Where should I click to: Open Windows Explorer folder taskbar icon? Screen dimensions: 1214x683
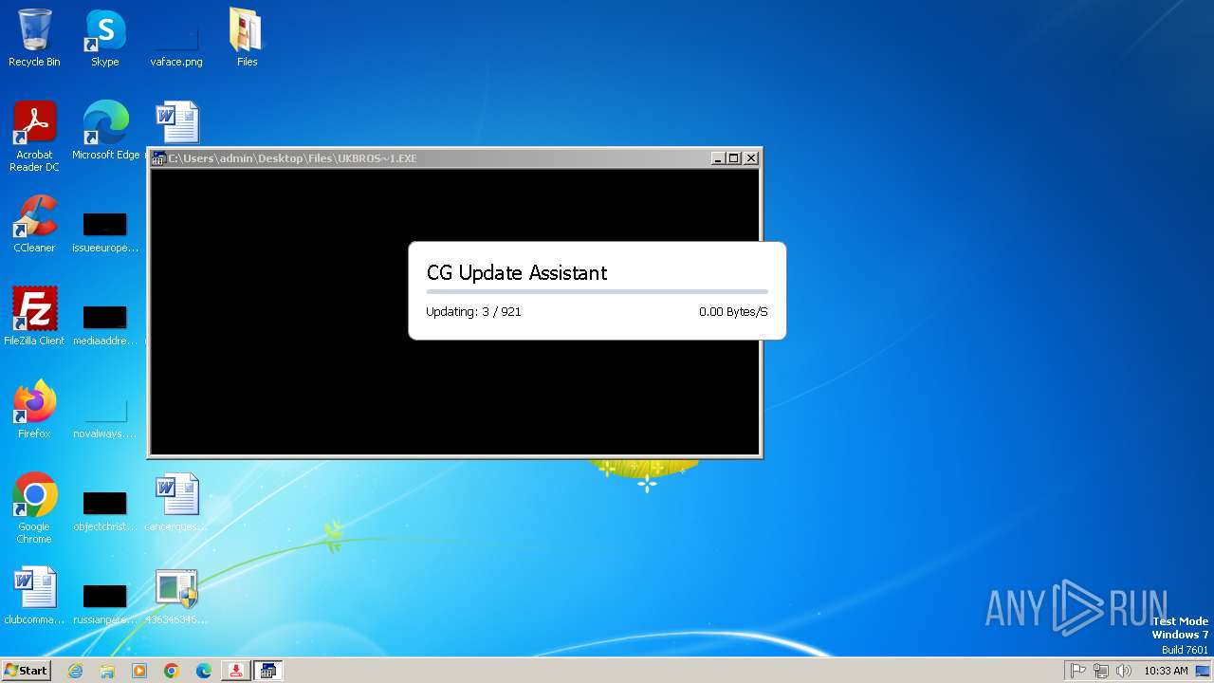tap(107, 671)
